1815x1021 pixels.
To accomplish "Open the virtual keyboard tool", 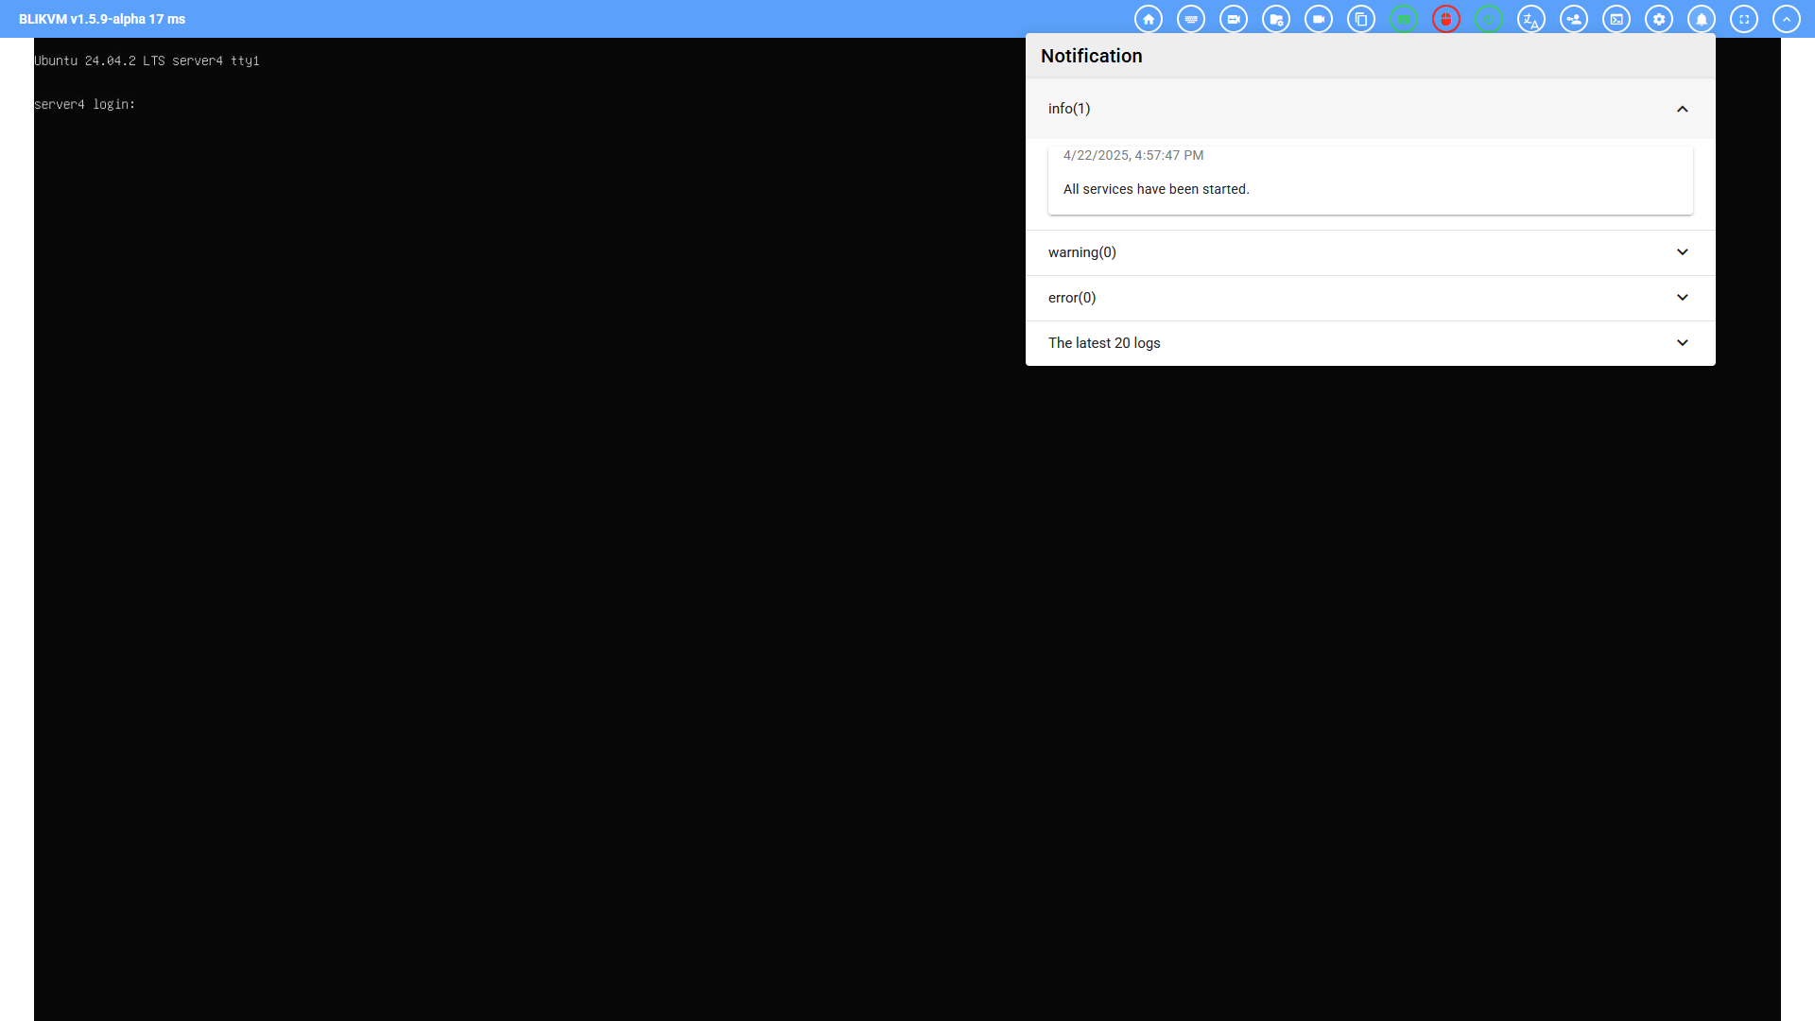I will click(1191, 19).
